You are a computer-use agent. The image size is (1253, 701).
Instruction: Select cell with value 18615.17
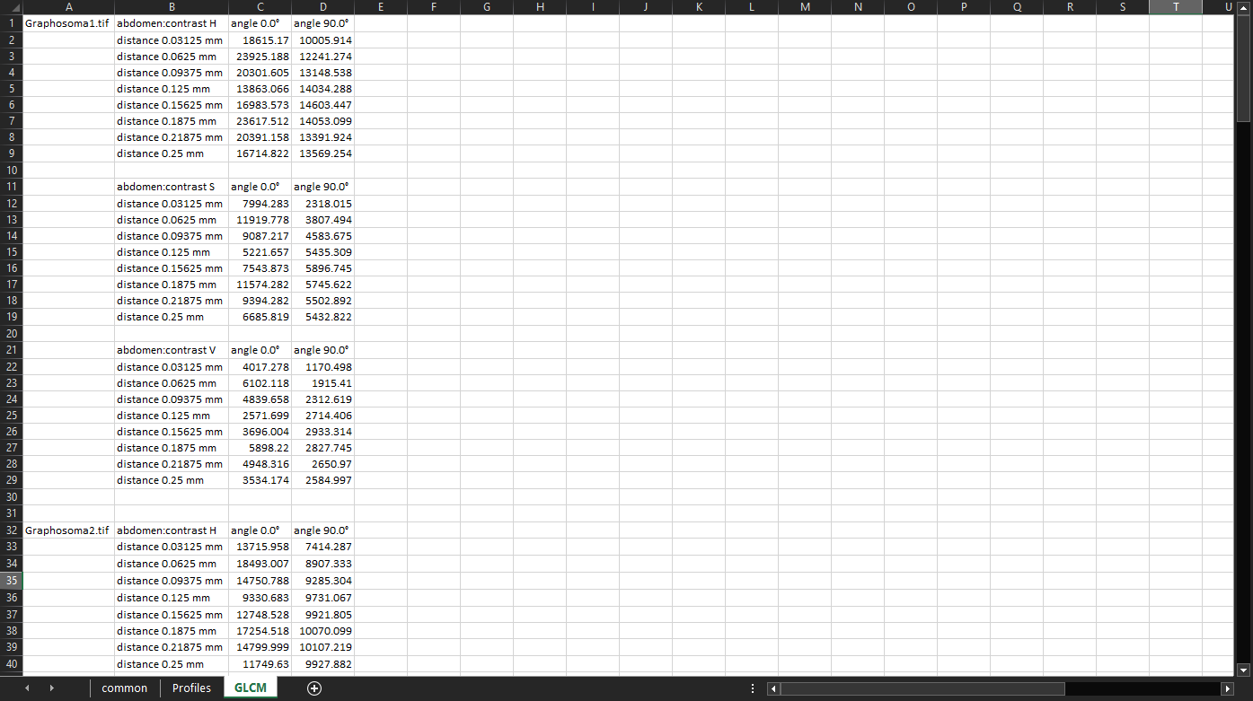[260, 40]
